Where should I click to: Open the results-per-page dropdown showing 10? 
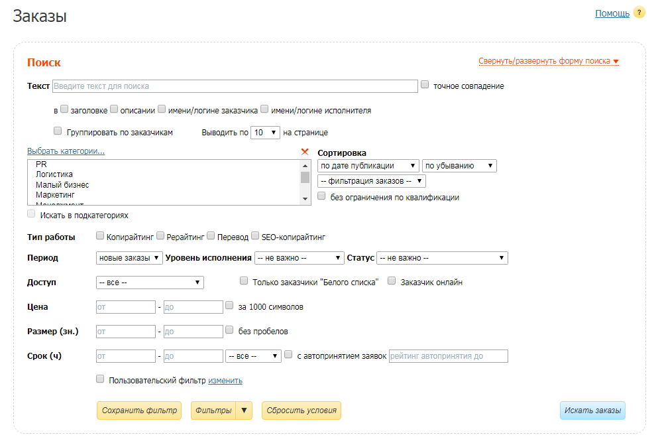(x=265, y=133)
